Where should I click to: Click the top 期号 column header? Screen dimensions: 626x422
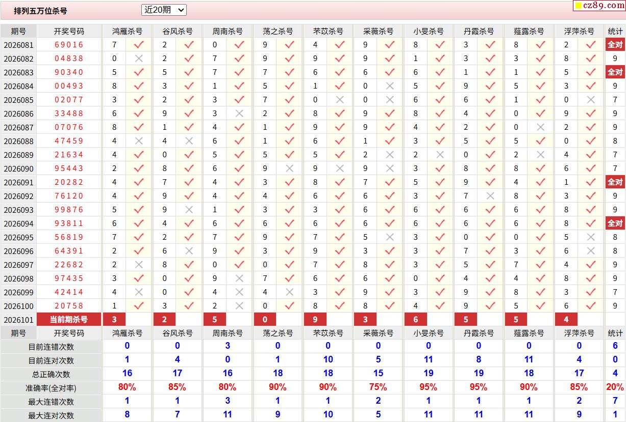(x=18, y=31)
